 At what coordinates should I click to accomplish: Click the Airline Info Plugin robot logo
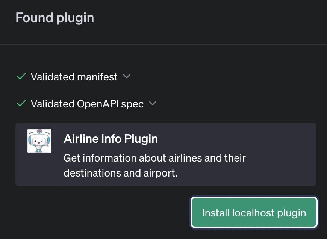[x=39, y=141]
